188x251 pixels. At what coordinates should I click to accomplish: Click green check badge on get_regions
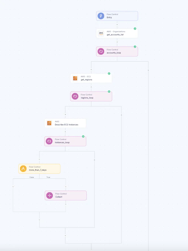(109, 73)
